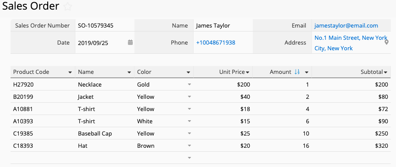The height and width of the screenshot is (167, 396).
Task: Expand Subtotal column menu arrow
Action: point(385,73)
